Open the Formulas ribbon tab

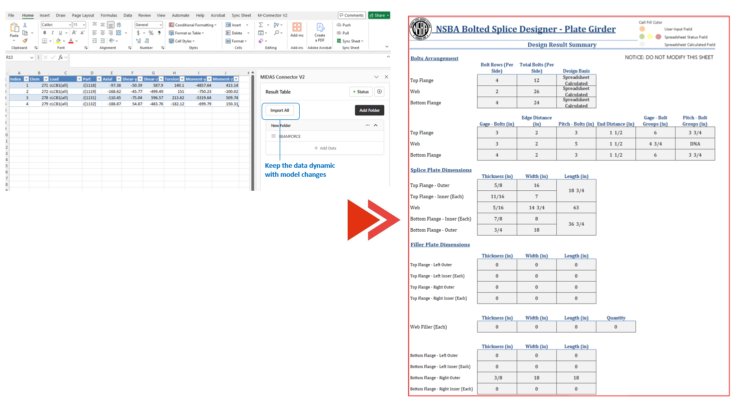(109, 15)
